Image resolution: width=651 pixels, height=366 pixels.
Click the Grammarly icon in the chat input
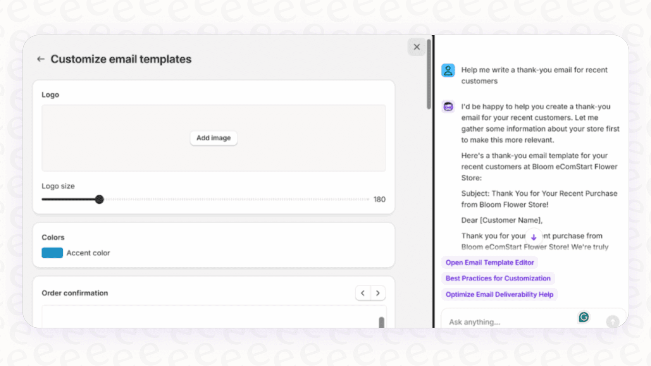point(584,317)
